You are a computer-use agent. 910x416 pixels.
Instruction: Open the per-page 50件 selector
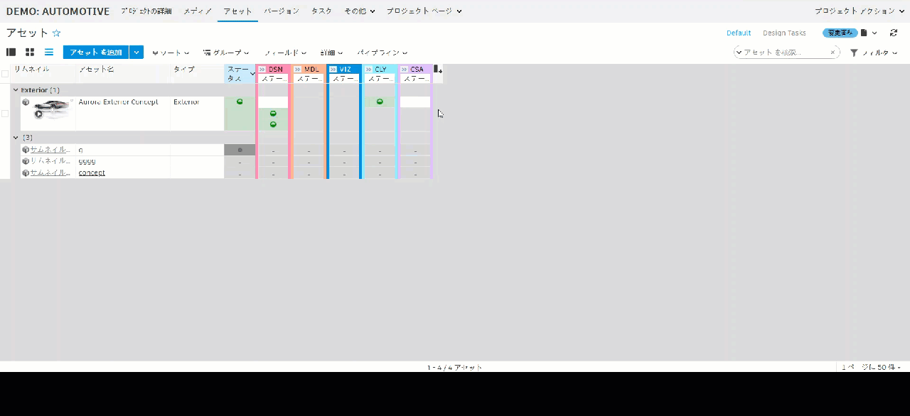pyautogui.click(x=871, y=367)
